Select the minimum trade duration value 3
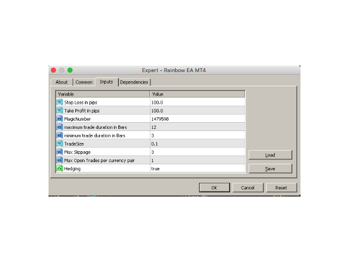 [153, 135]
